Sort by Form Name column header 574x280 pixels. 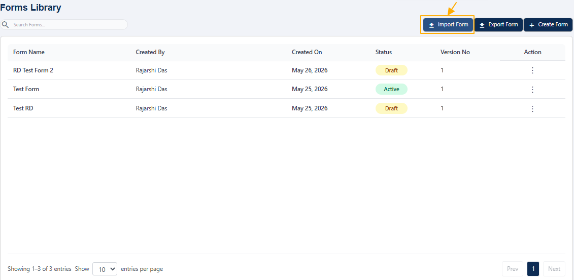tap(29, 52)
